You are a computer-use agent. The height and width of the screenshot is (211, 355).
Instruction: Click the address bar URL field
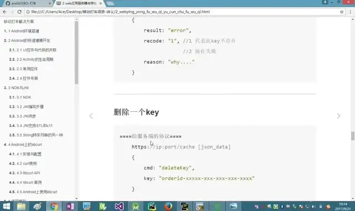click(181, 12)
